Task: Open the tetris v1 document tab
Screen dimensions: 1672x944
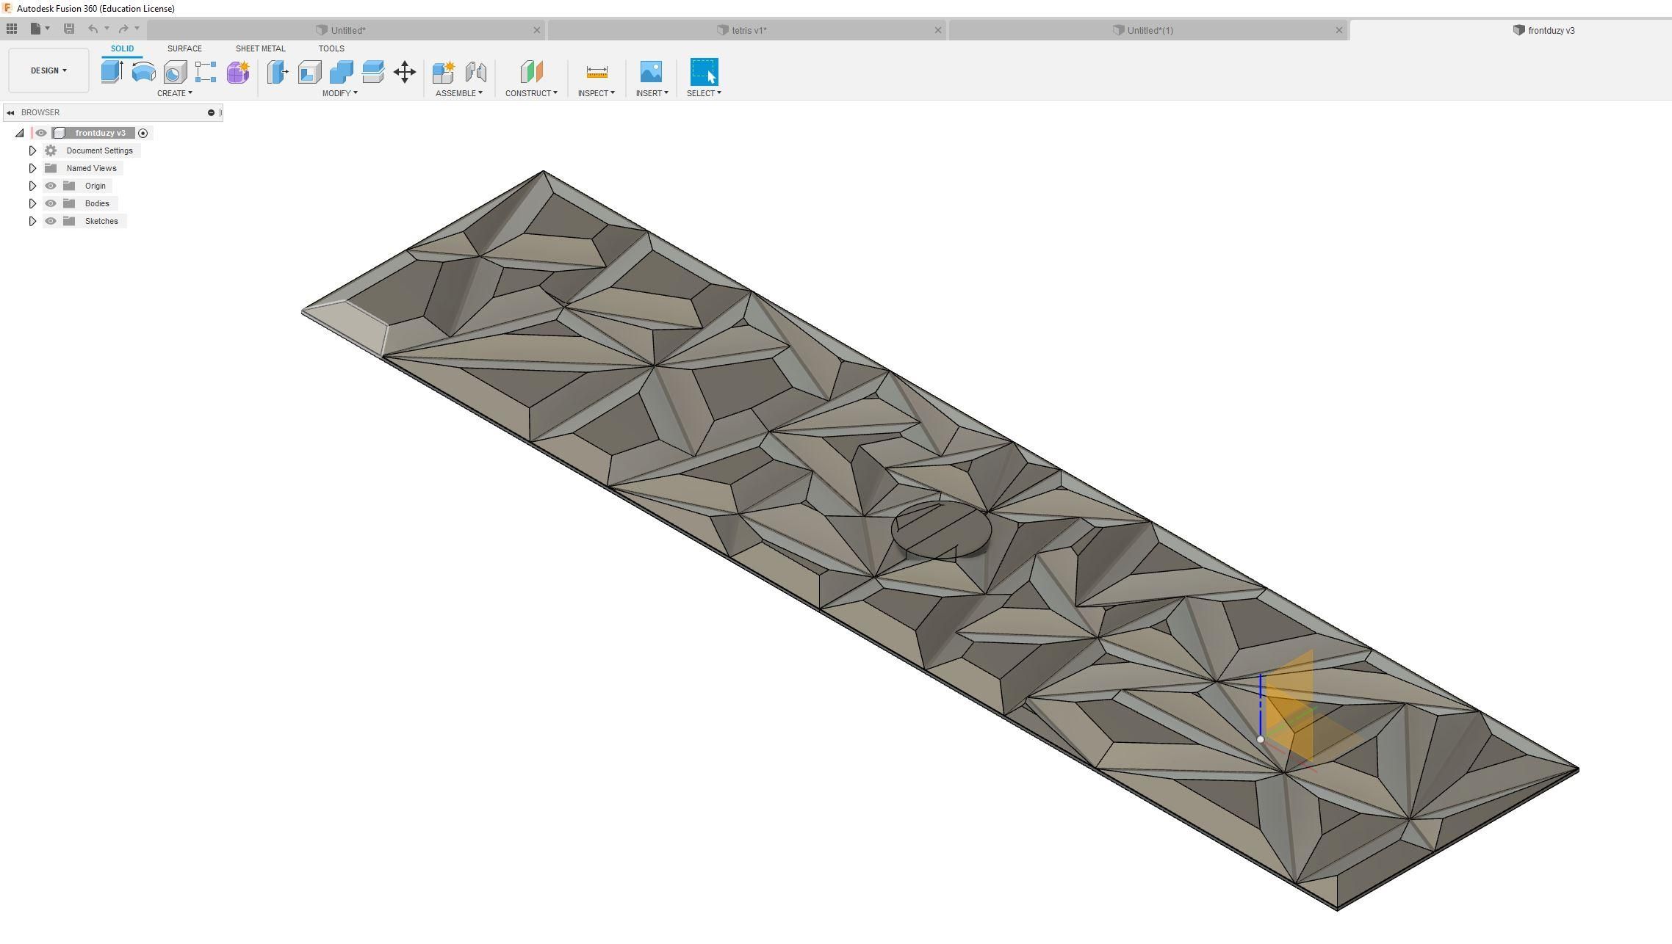Action: click(x=749, y=30)
